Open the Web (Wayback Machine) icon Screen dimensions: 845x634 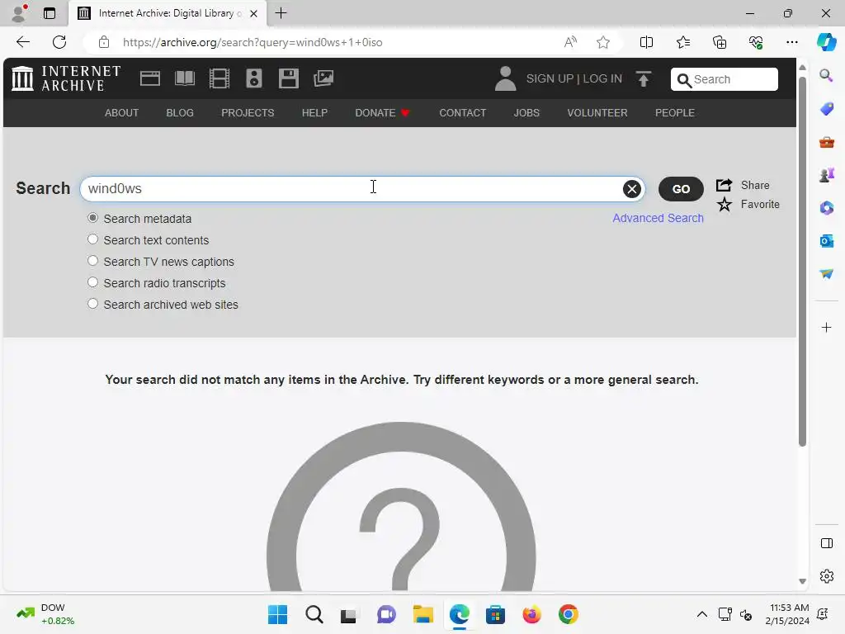(150, 78)
